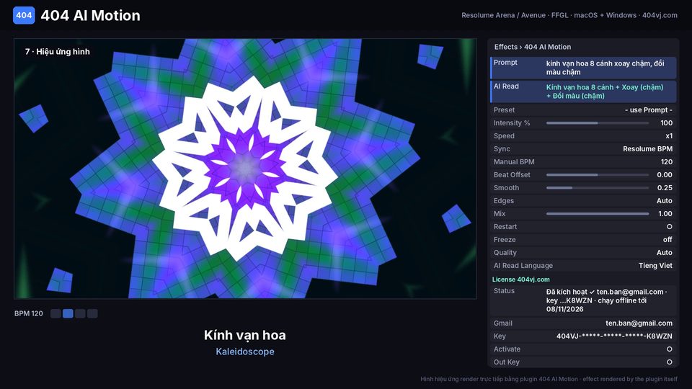Open the Preset dropdown showing use Prompt
Screen dimensions: 692x389
pyautogui.click(x=583, y=109)
